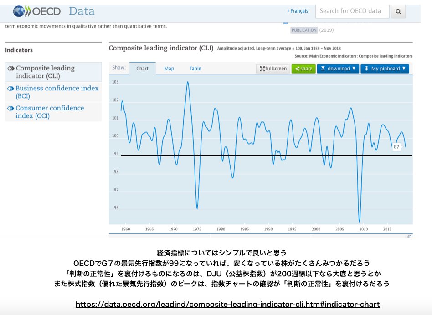
Task: Open the data.oecd.org composite leading indicator URL
Action: point(227,305)
